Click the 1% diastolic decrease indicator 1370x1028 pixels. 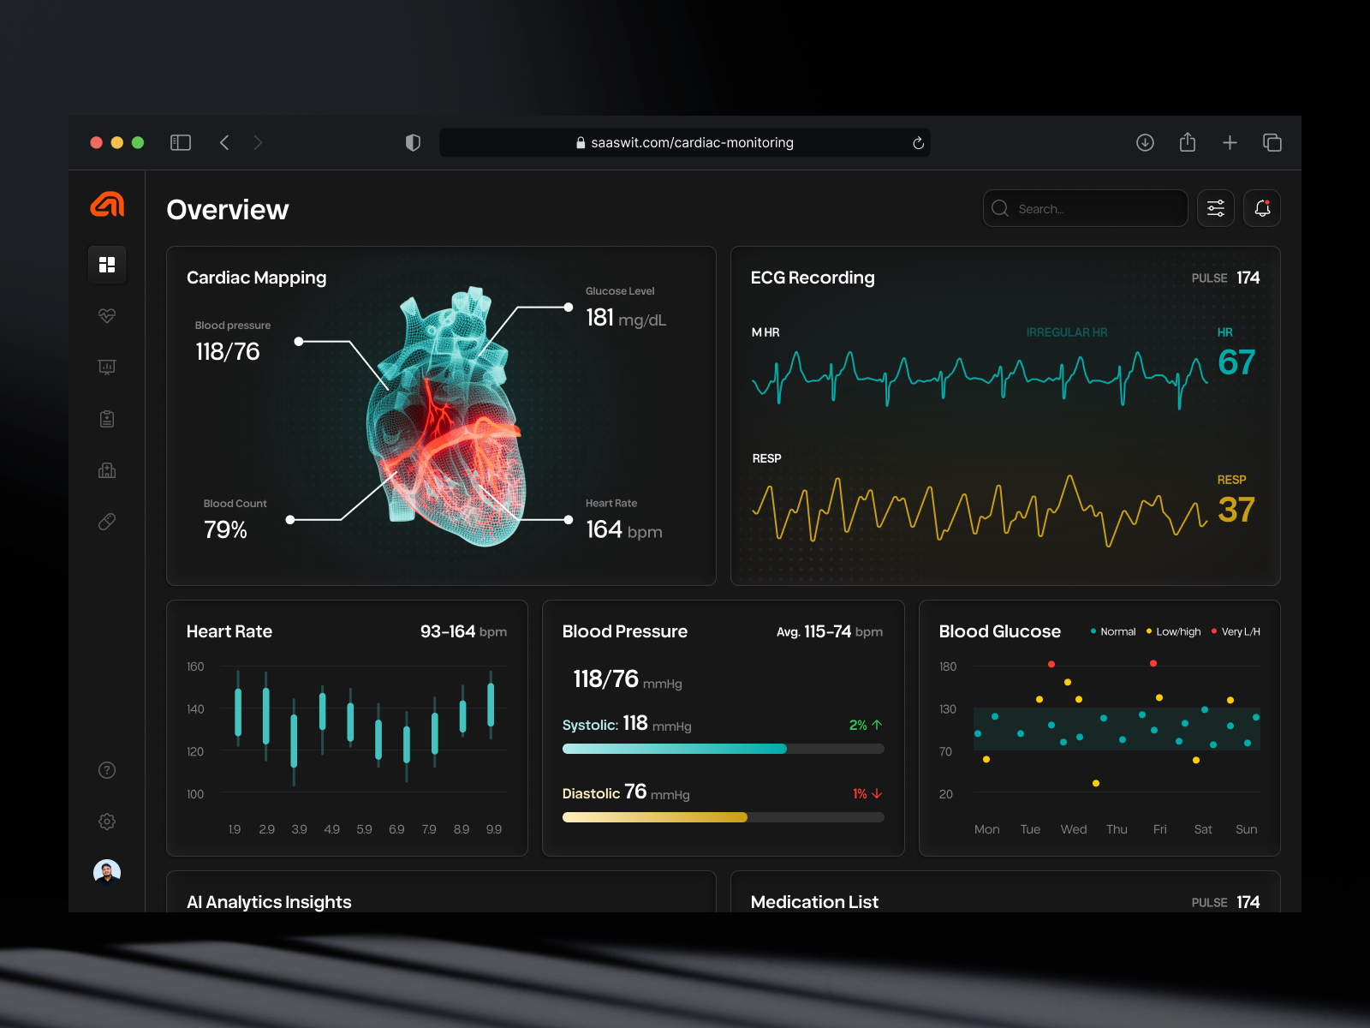pos(867,793)
